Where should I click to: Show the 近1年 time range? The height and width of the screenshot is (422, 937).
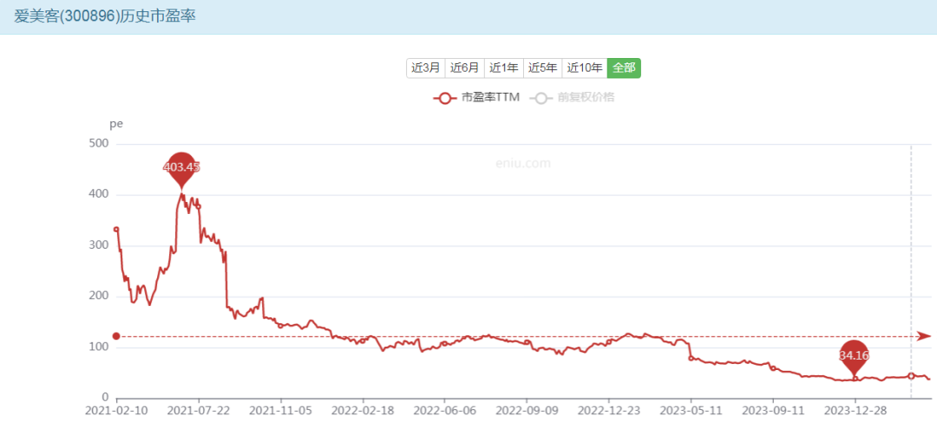click(x=503, y=68)
